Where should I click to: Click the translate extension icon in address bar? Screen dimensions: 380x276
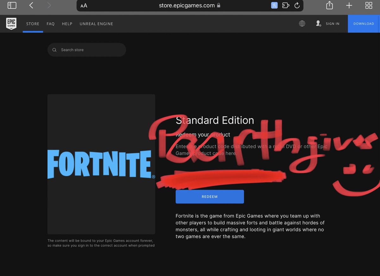[x=274, y=5]
